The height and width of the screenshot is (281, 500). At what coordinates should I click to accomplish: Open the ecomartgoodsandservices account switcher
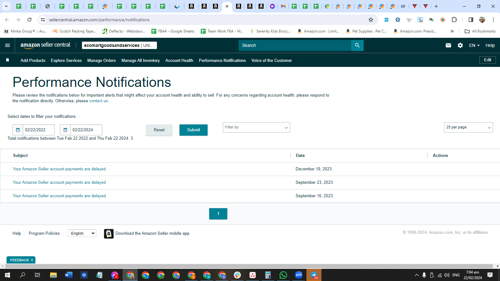[119, 45]
